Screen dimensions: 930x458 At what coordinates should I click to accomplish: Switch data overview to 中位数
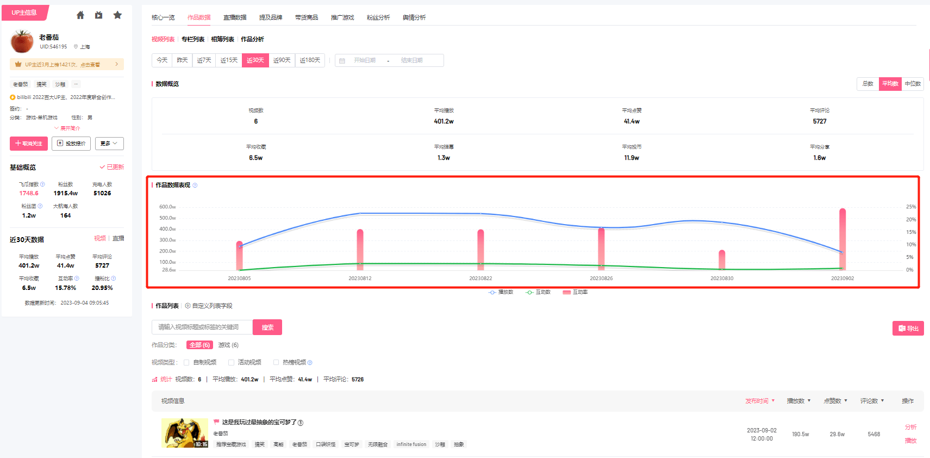click(x=913, y=84)
